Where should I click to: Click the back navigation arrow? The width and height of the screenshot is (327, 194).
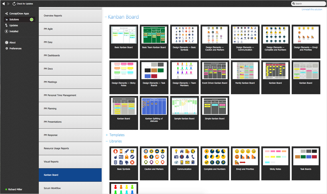coord(3,3)
